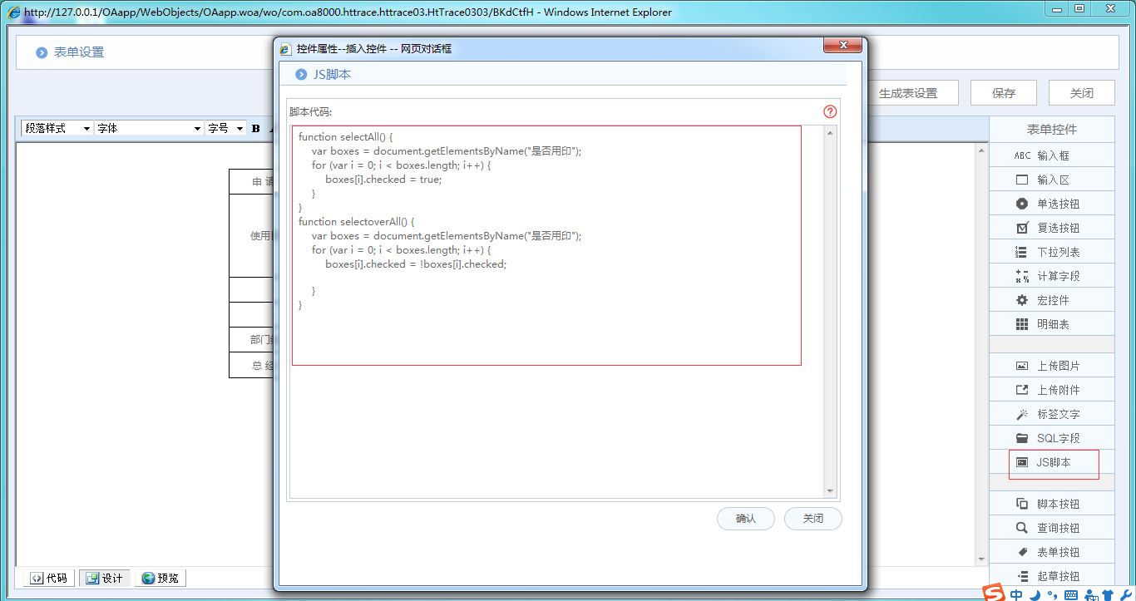Choose the 上传图片 upload image control
1136x601 pixels.
click(x=1051, y=366)
